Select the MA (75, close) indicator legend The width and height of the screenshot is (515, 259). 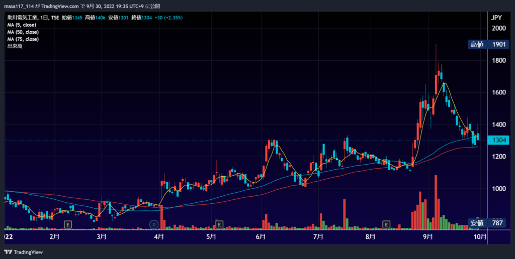point(23,39)
